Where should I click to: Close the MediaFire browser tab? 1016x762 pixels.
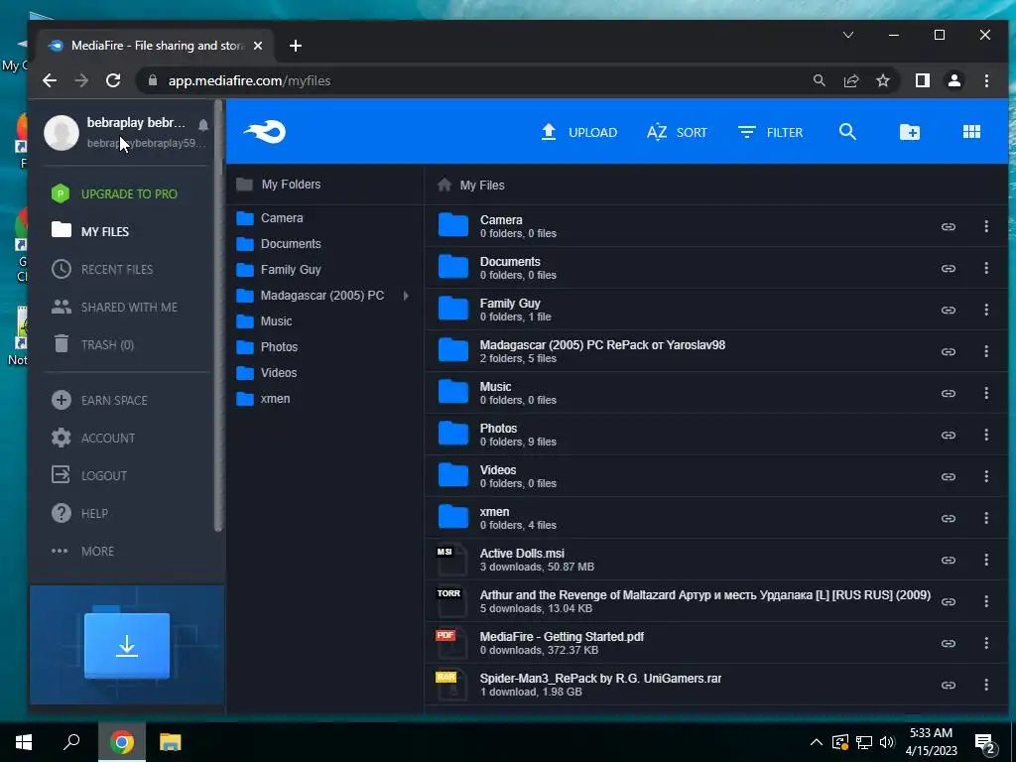click(x=258, y=46)
